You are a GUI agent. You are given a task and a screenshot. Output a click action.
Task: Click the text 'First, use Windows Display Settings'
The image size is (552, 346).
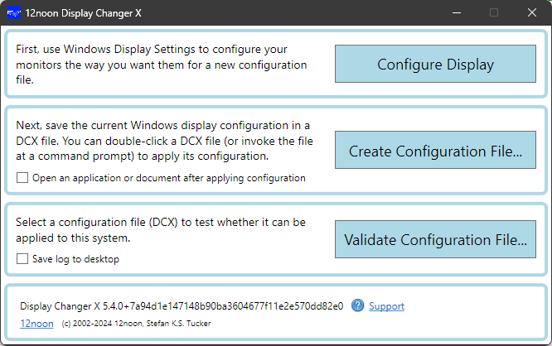(105, 49)
